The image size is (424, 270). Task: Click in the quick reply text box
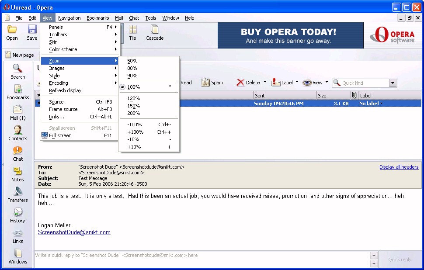tap(202, 260)
